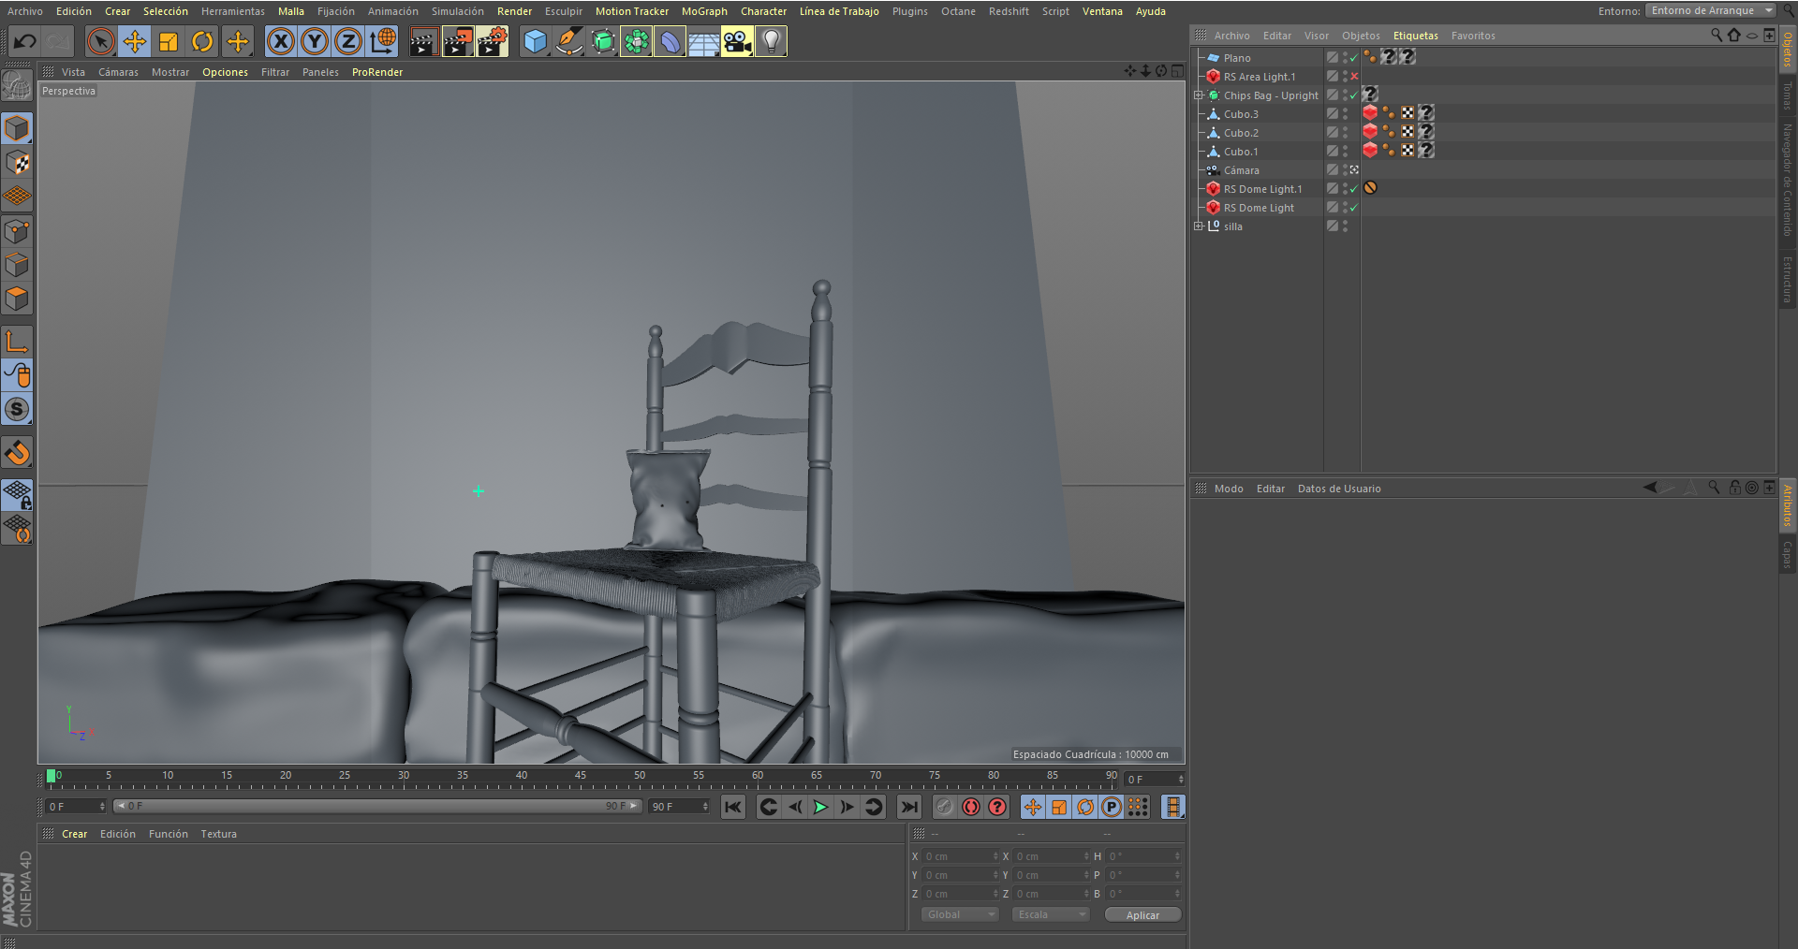Add a Camera object
This screenshot has height=949, width=1798.
[x=737, y=41]
